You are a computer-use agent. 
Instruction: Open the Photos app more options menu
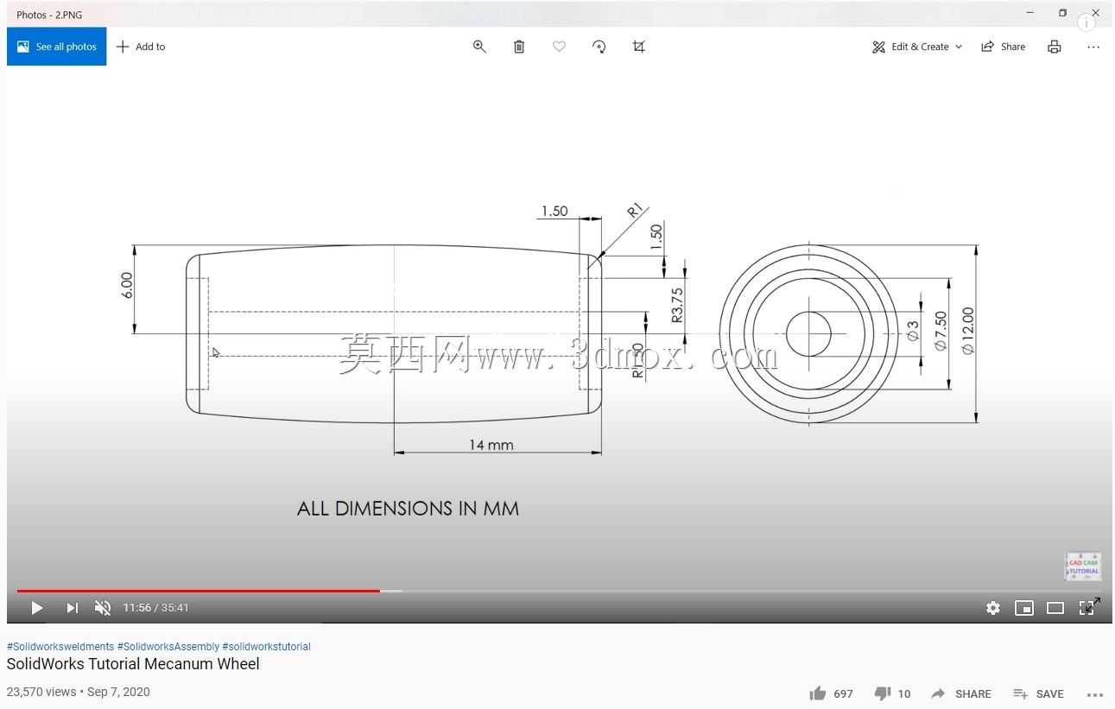(1093, 47)
